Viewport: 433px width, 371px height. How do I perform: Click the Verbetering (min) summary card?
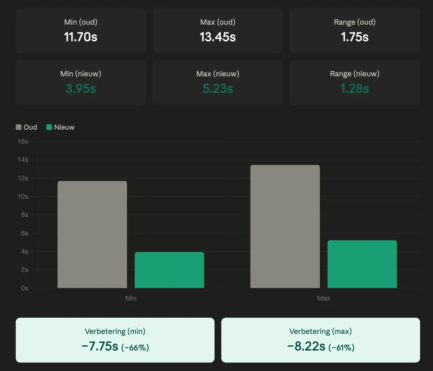(x=115, y=340)
